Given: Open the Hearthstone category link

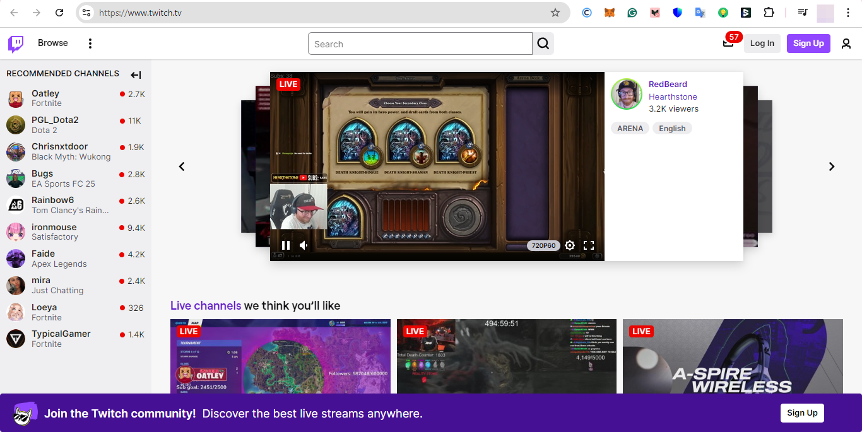Looking at the screenshot, I should coord(673,96).
